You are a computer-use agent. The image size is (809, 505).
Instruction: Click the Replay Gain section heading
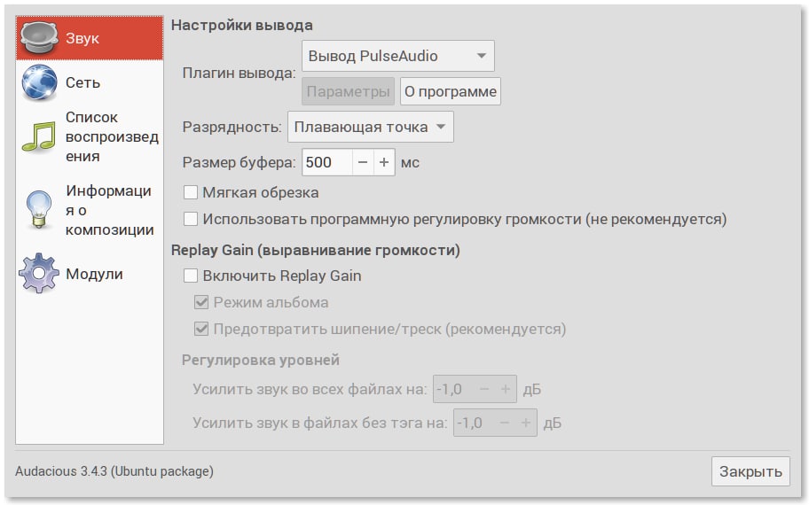tap(315, 250)
